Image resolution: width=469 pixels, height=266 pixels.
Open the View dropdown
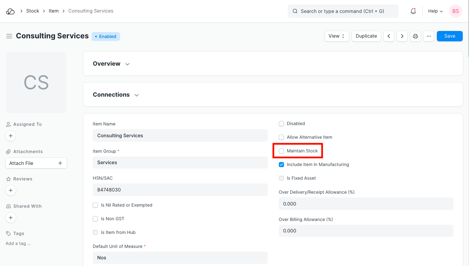pos(336,36)
